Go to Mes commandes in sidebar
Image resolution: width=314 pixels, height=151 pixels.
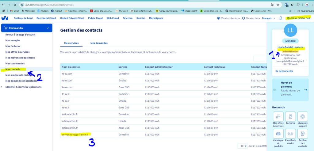[15, 64]
